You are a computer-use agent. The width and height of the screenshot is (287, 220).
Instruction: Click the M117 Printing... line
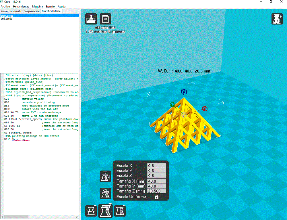pyautogui.click(x=17, y=139)
